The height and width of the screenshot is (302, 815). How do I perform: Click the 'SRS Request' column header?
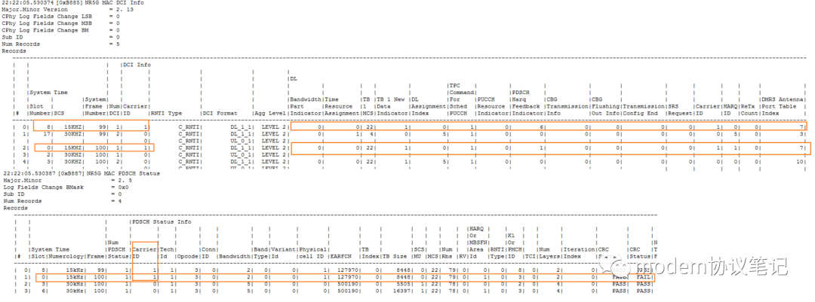pos(679,109)
